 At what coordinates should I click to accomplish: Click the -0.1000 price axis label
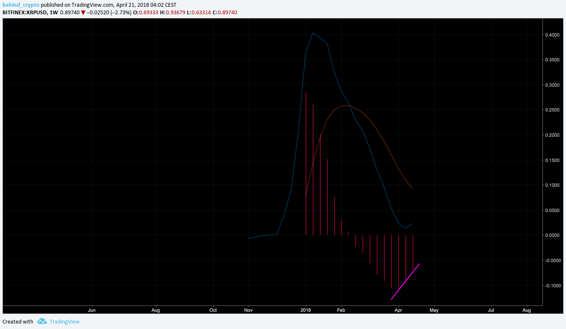[552, 286]
